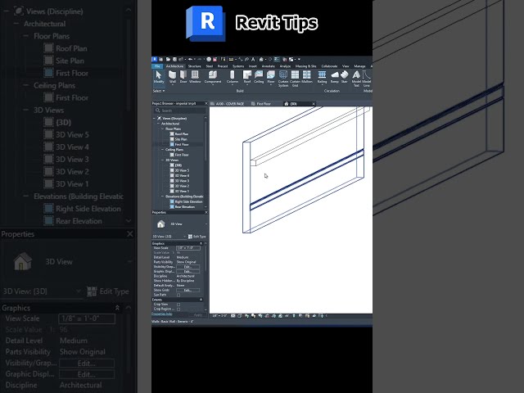Click the Save icon in Quick Access toolbar
This screenshot has width=524, height=393.
[174, 60]
